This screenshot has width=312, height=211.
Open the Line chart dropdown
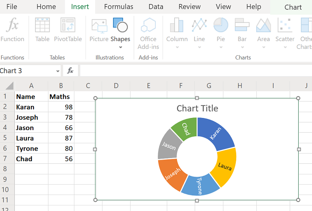point(199,47)
